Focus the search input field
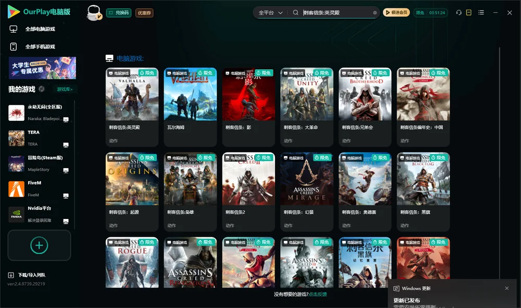This screenshot has width=521, height=308. click(336, 12)
